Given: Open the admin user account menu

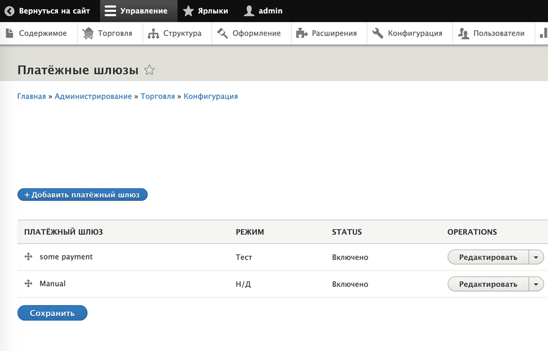Looking at the screenshot, I should pyautogui.click(x=264, y=11).
